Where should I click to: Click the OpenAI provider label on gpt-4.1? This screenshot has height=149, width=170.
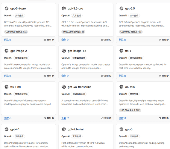coord(8,136)
